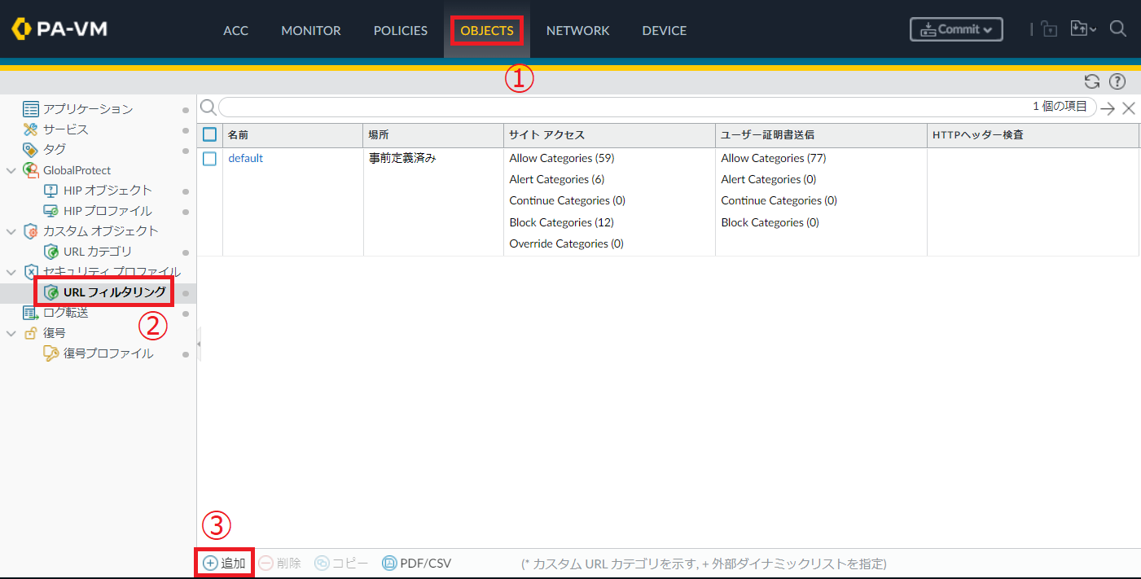
Task: Click Allow Categories (59) text
Action: [562, 158]
